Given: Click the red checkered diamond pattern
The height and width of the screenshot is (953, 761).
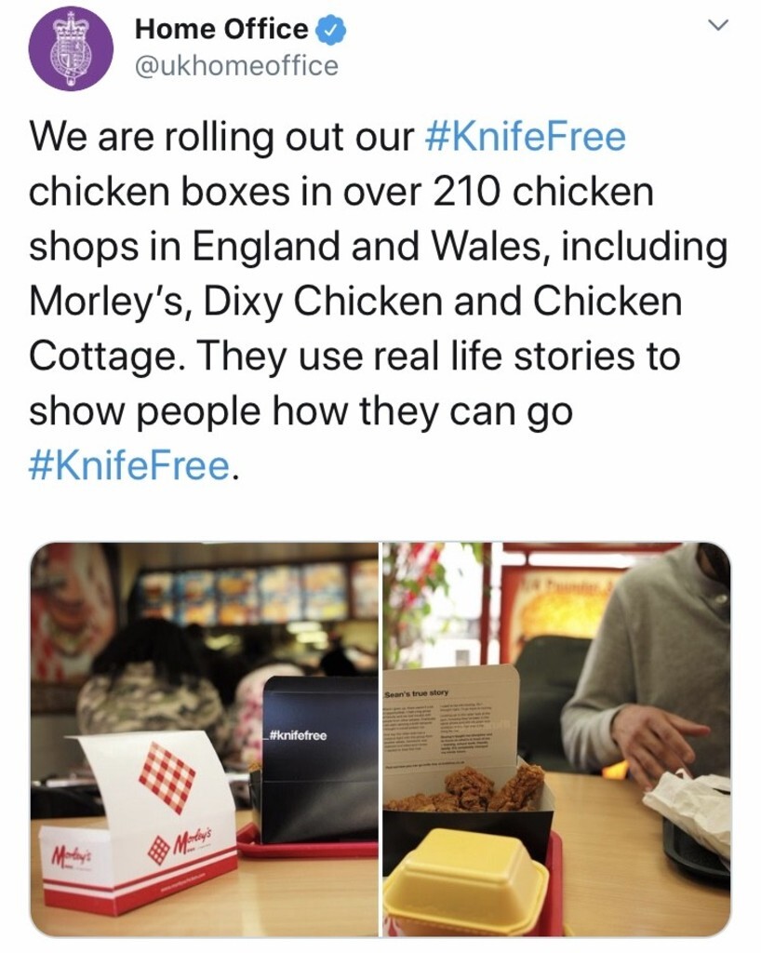Looking at the screenshot, I should [167, 777].
